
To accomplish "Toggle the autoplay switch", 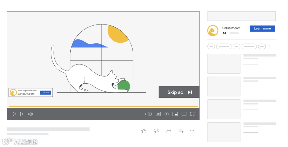I will point(149,114).
